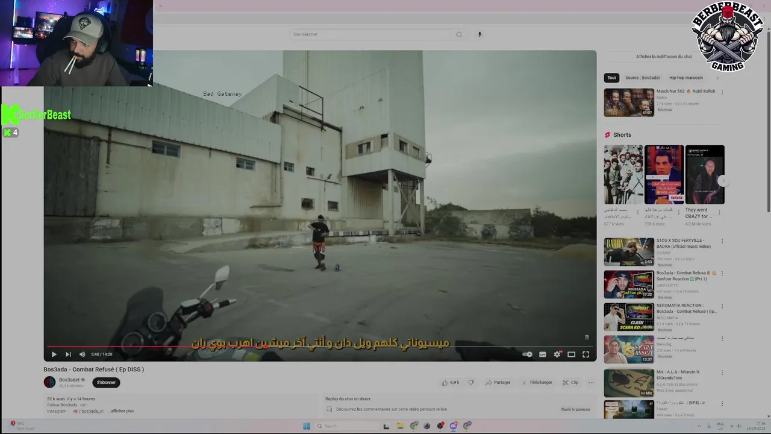Click the magnifier search button
The width and height of the screenshot is (771, 434).
coord(459,34)
